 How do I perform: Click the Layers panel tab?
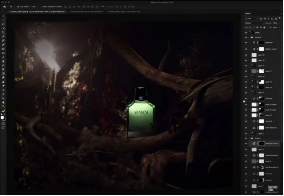(x=248, y=13)
